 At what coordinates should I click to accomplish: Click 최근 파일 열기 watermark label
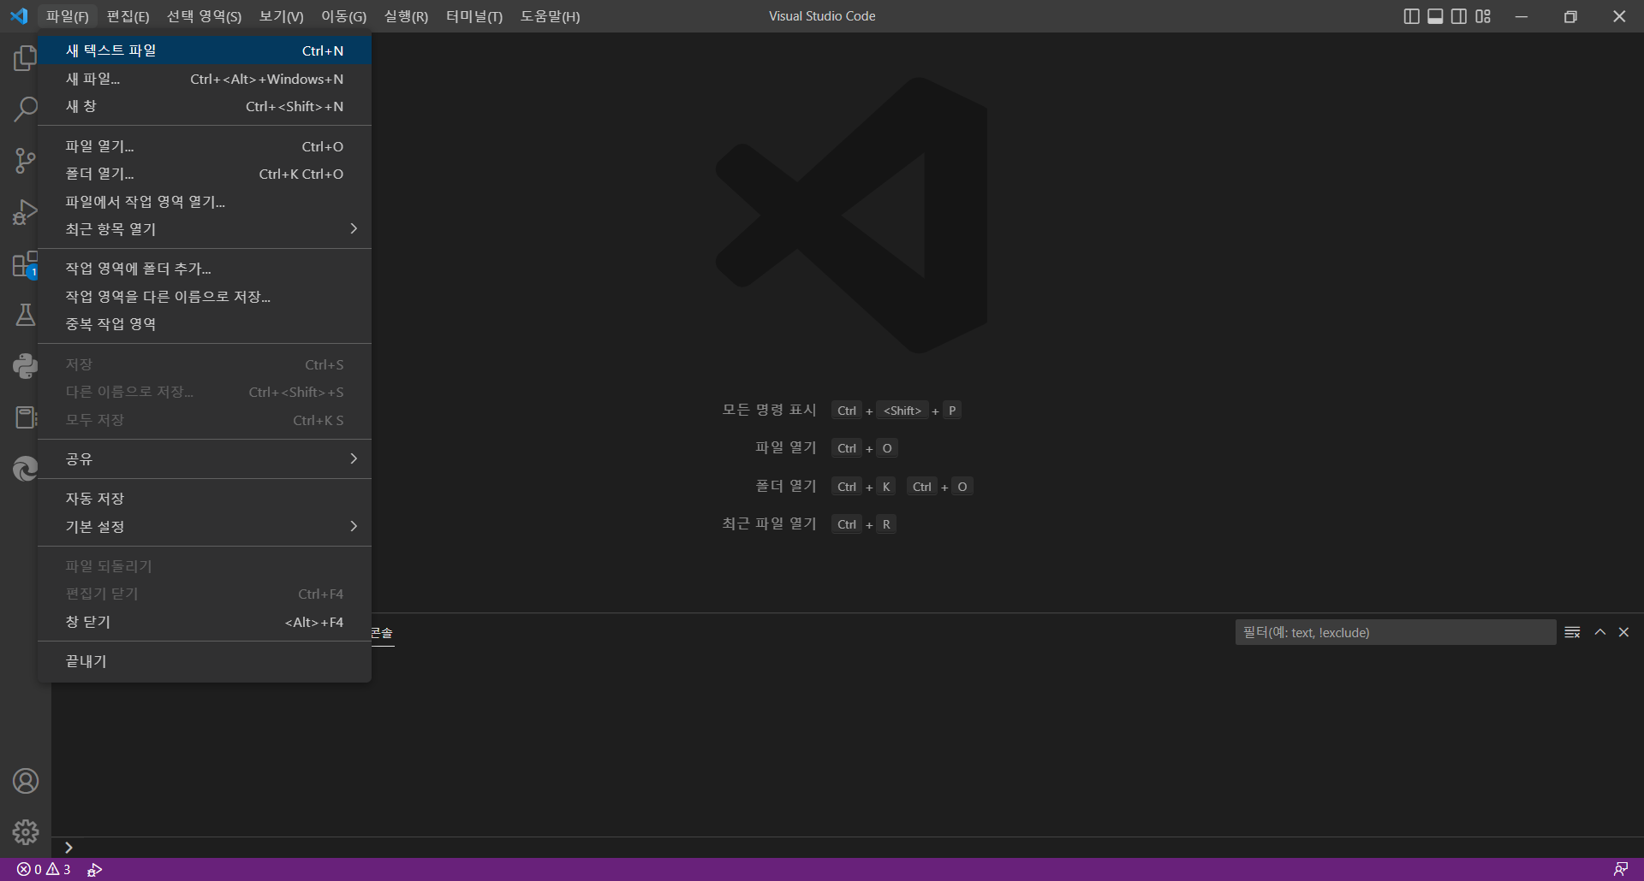click(x=769, y=523)
